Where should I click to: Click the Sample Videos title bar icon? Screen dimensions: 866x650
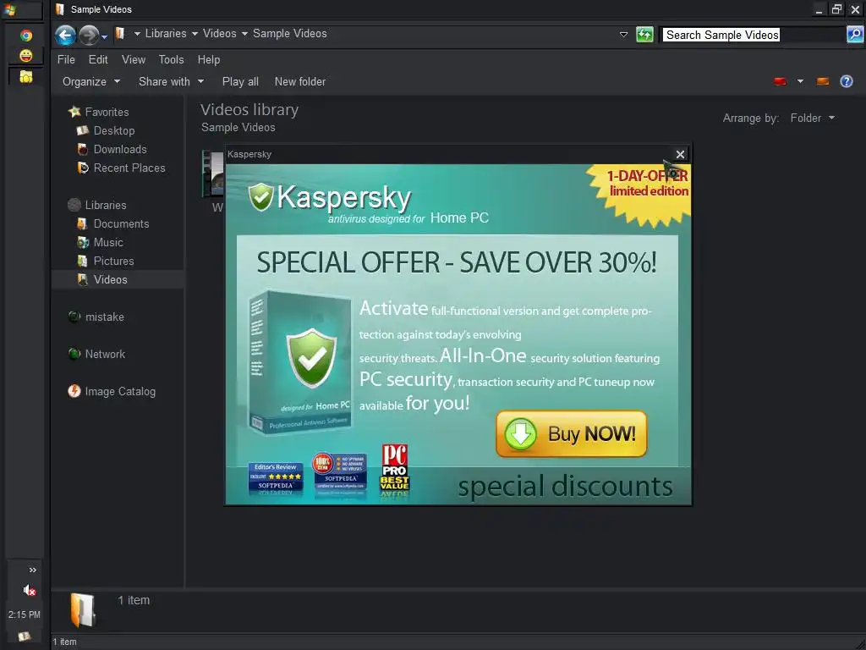(60, 9)
